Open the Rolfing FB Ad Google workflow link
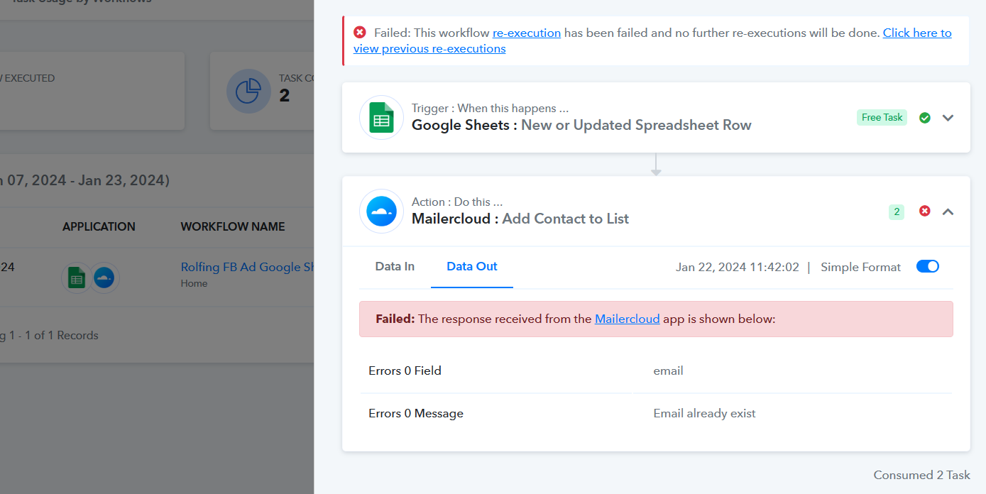Screen dimensions: 986x494 (x=247, y=267)
